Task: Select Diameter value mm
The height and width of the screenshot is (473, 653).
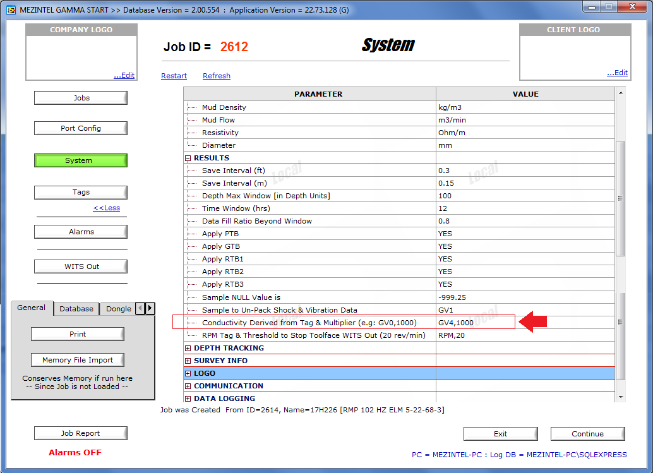Action: tap(525, 145)
